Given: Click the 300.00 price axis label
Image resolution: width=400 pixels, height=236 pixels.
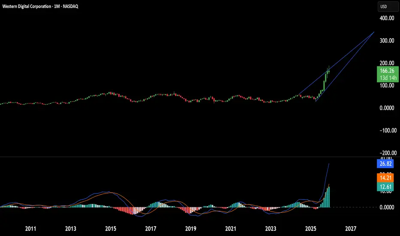Looking at the screenshot, I should [387, 41].
